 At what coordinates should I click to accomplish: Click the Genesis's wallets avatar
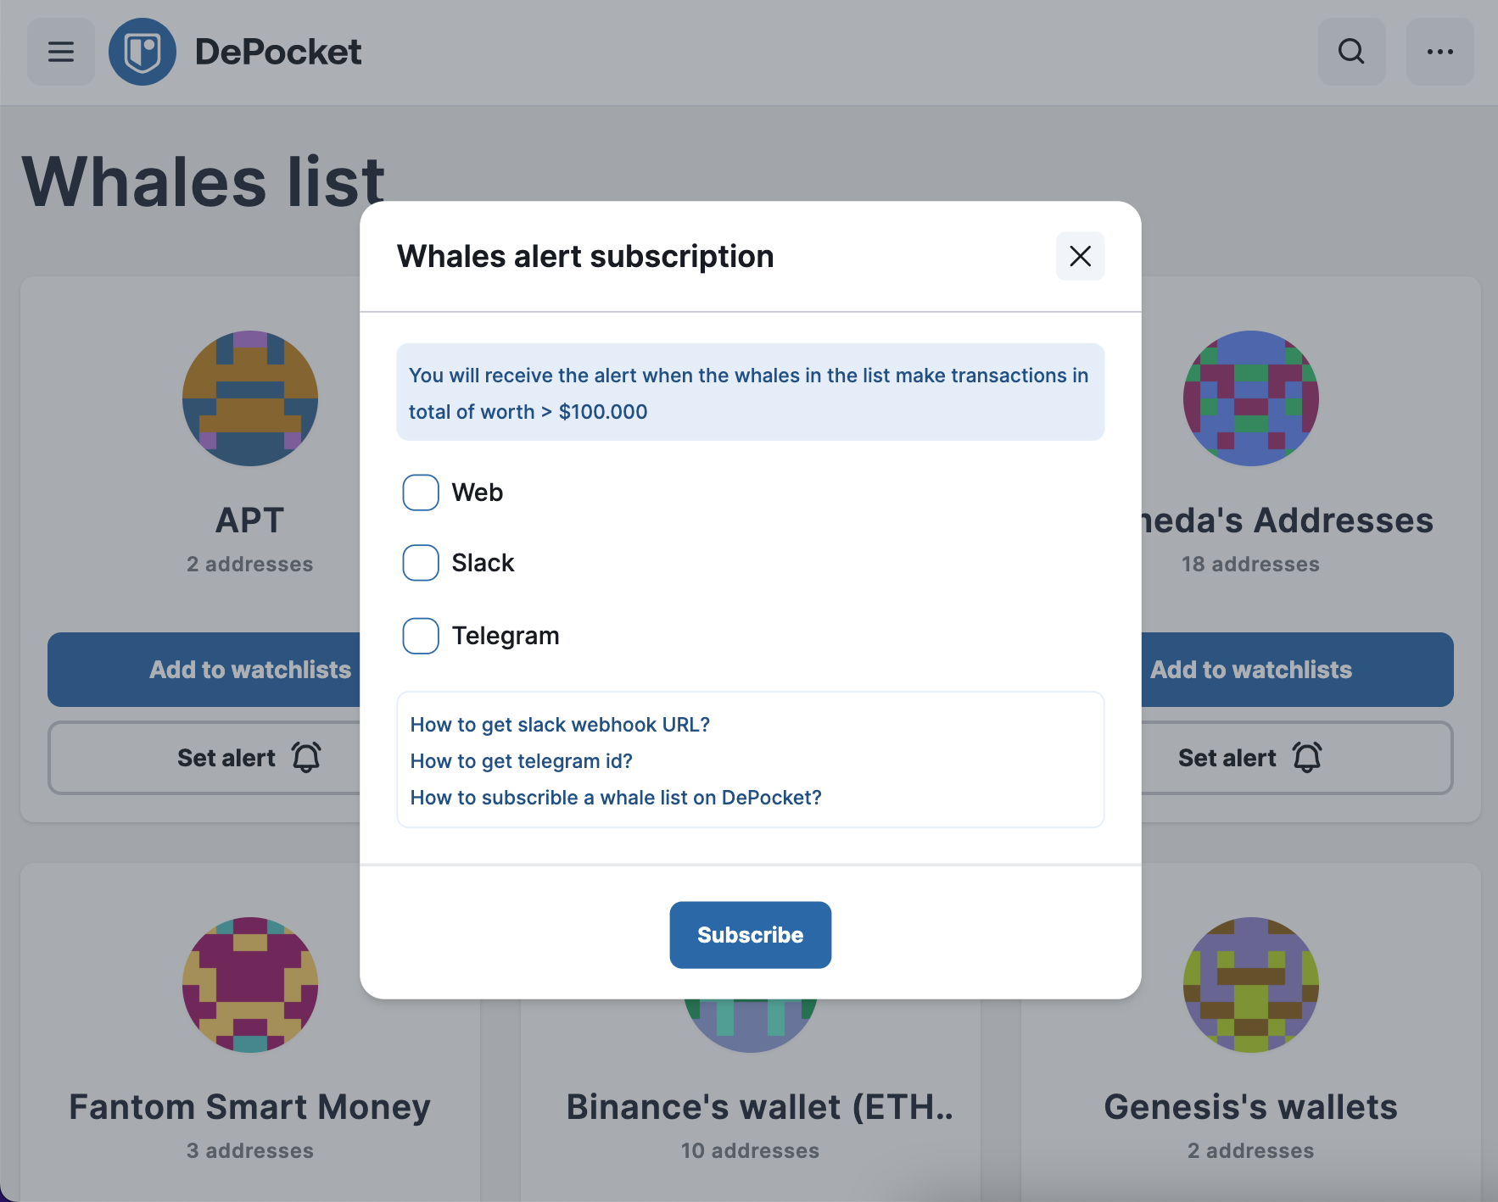pyautogui.click(x=1251, y=985)
